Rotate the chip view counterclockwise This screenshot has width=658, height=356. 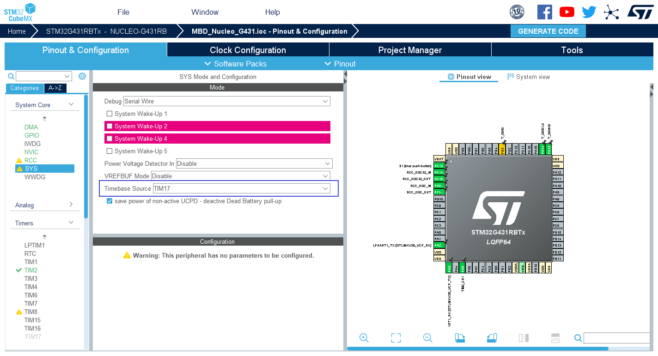click(x=492, y=338)
